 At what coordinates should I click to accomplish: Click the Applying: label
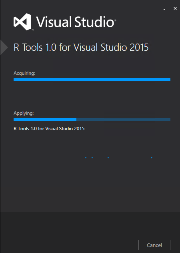[24, 113]
